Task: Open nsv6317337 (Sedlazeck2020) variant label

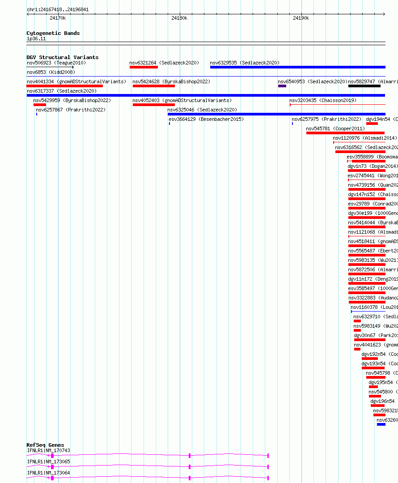Action: pyautogui.click(x=62, y=91)
